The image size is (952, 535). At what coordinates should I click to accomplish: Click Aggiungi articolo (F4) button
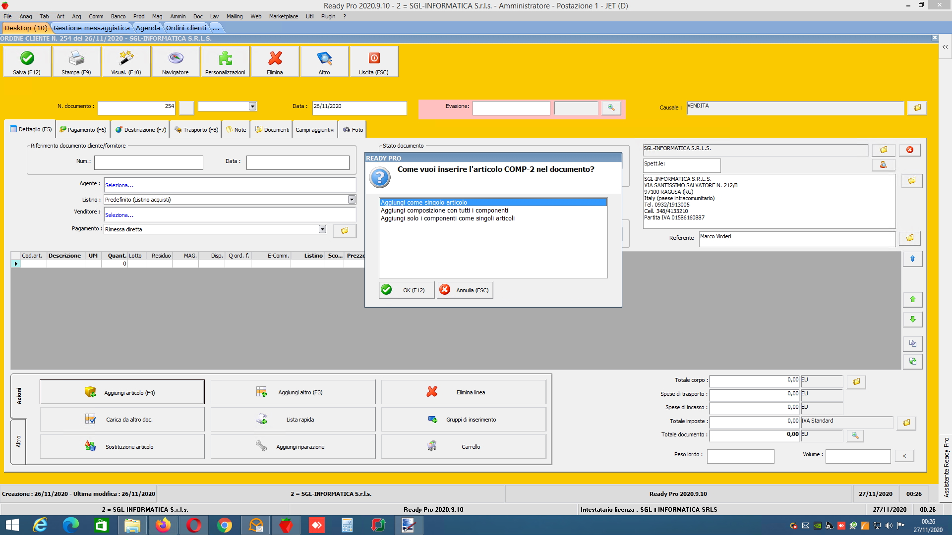point(122,392)
